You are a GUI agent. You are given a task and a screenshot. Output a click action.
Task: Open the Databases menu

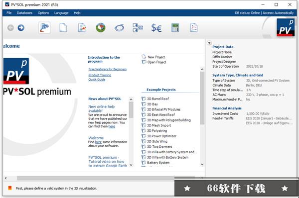pos(24,13)
